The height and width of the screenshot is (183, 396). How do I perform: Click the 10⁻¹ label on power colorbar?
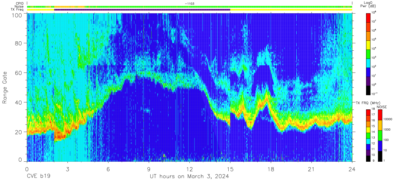click(x=375, y=93)
